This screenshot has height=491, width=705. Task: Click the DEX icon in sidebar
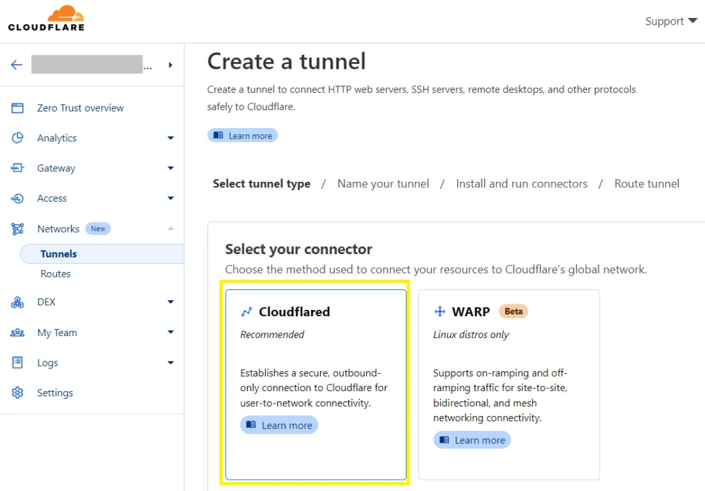point(17,302)
